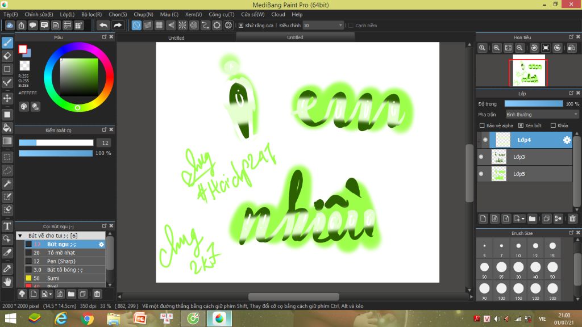
Task: Open the color palette icon below swatches
Action: coord(24,107)
